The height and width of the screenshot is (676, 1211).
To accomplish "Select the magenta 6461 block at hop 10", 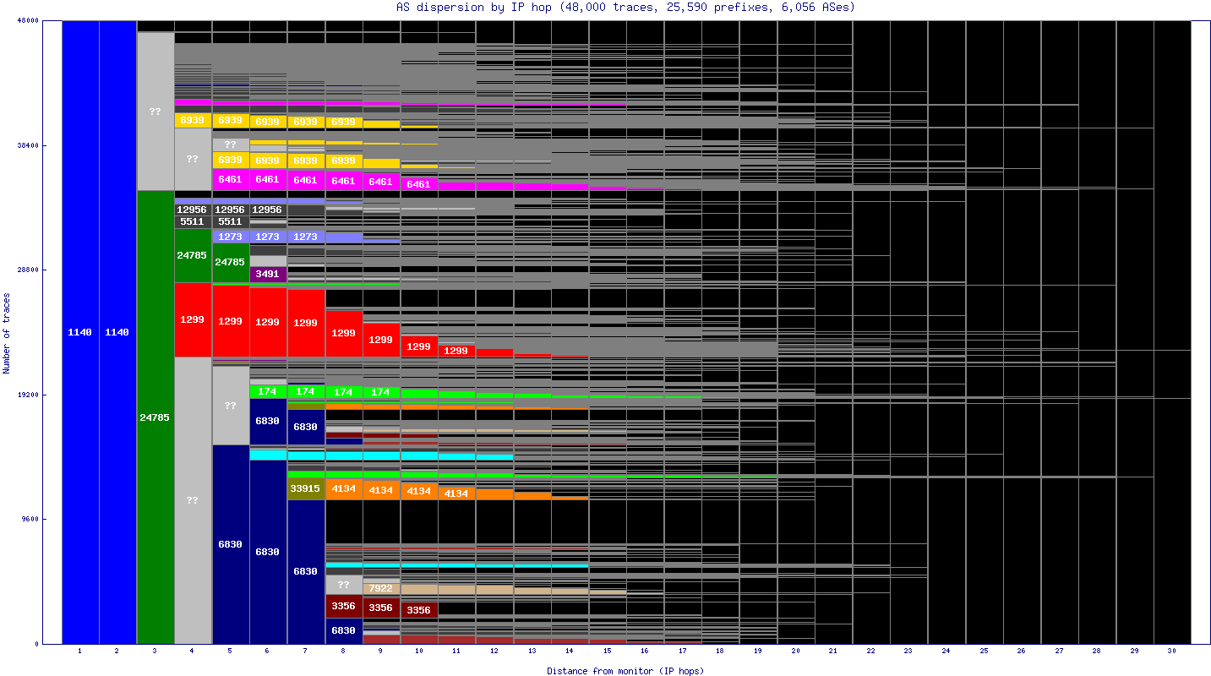I will 419,184.
